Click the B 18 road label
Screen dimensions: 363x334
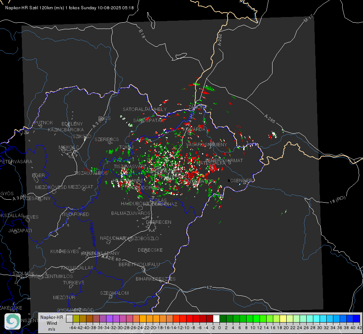point(142,34)
